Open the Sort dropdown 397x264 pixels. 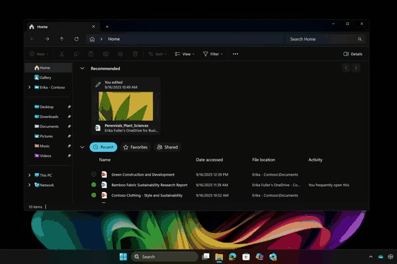click(x=157, y=54)
